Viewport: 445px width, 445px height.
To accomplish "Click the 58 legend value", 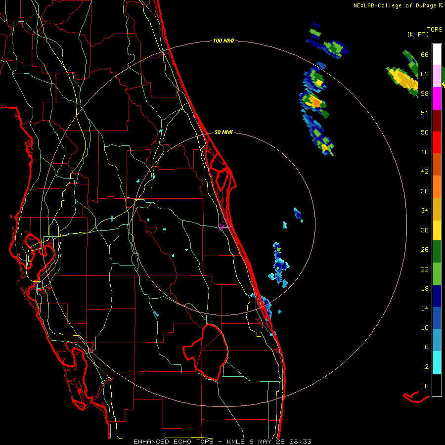I will [x=425, y=93].
